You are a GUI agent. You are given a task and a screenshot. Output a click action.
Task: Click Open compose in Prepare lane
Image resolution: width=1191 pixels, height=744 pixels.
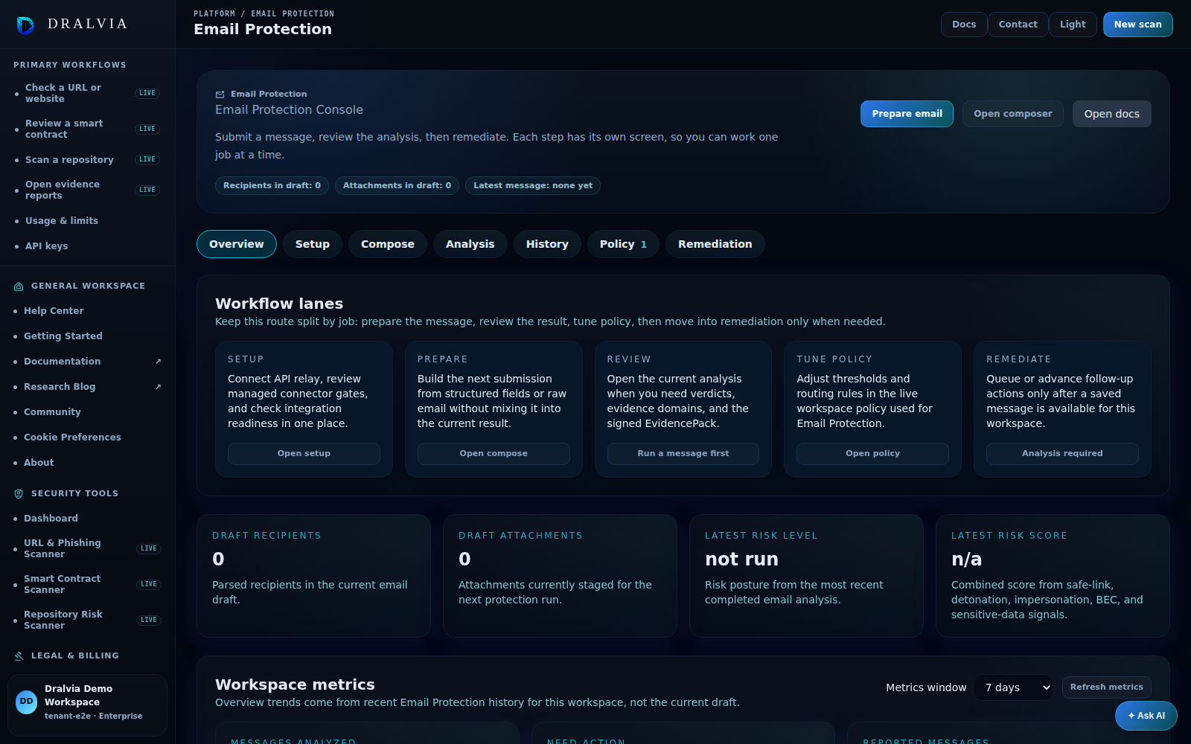click(x=494, y=454)
